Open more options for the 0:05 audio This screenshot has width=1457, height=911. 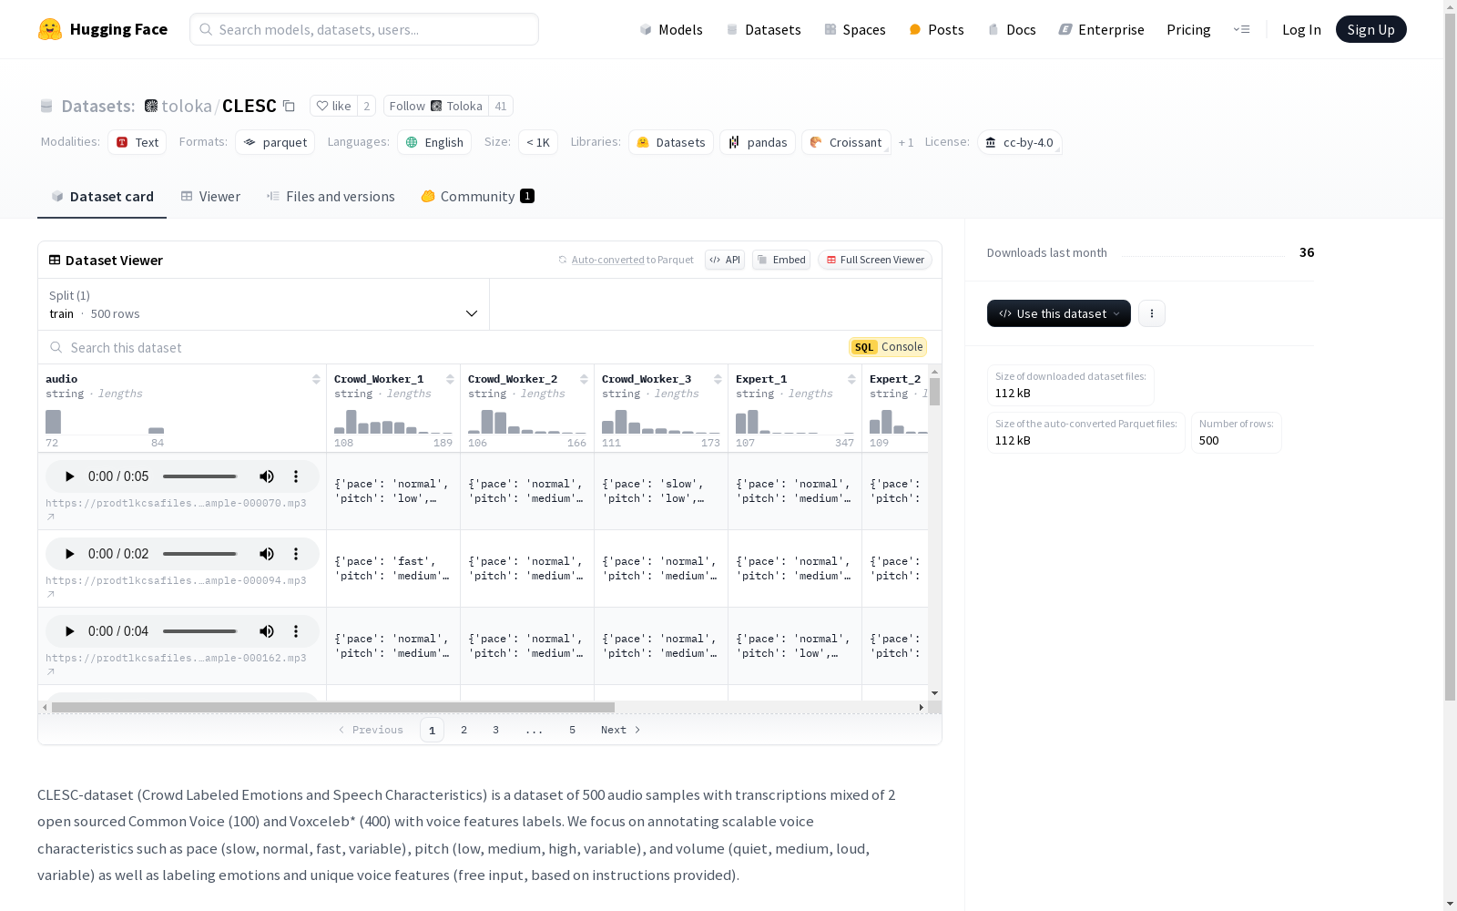(296, 476)
